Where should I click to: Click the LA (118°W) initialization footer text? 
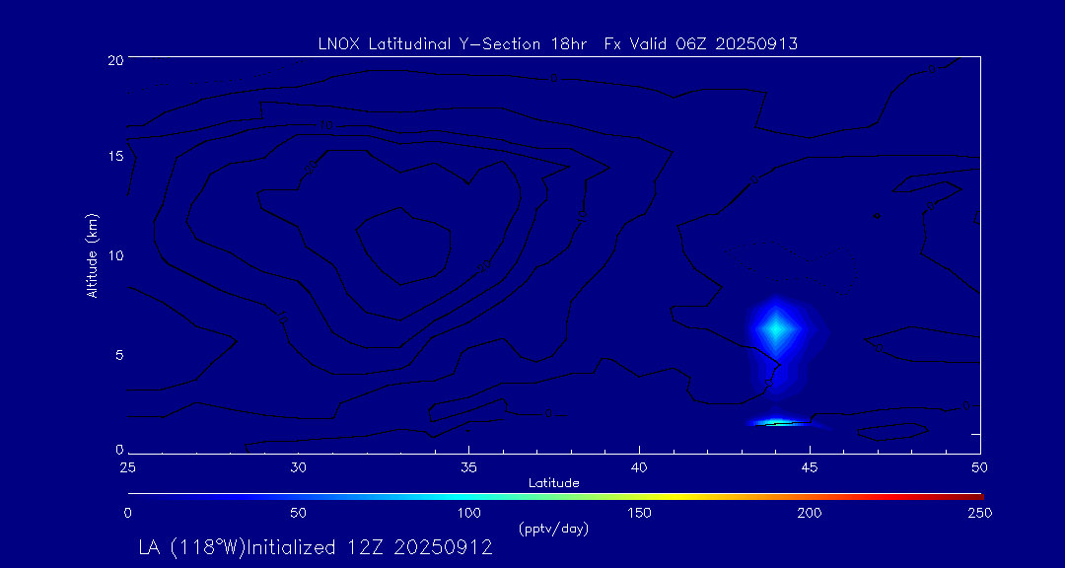click(x=316, y=548)
